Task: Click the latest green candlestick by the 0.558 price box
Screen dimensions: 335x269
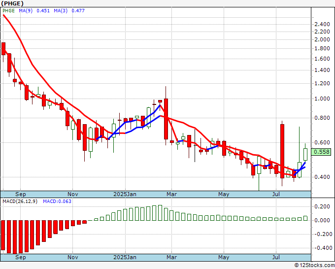Action: click(x=305, y=154)
